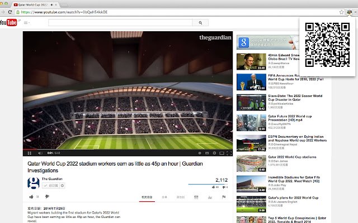Click the QR code extension icon in toolbar
The image size is (358, 223).
[349, 12]
